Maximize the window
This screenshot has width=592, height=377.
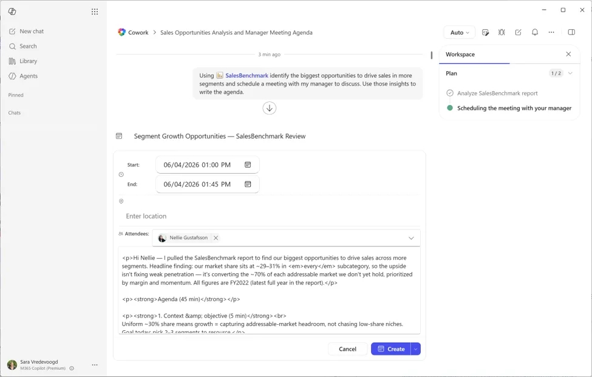563,10
